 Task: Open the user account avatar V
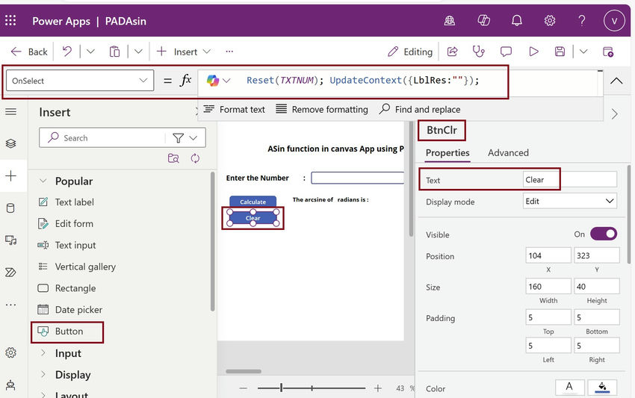click(x=614, y=20)
